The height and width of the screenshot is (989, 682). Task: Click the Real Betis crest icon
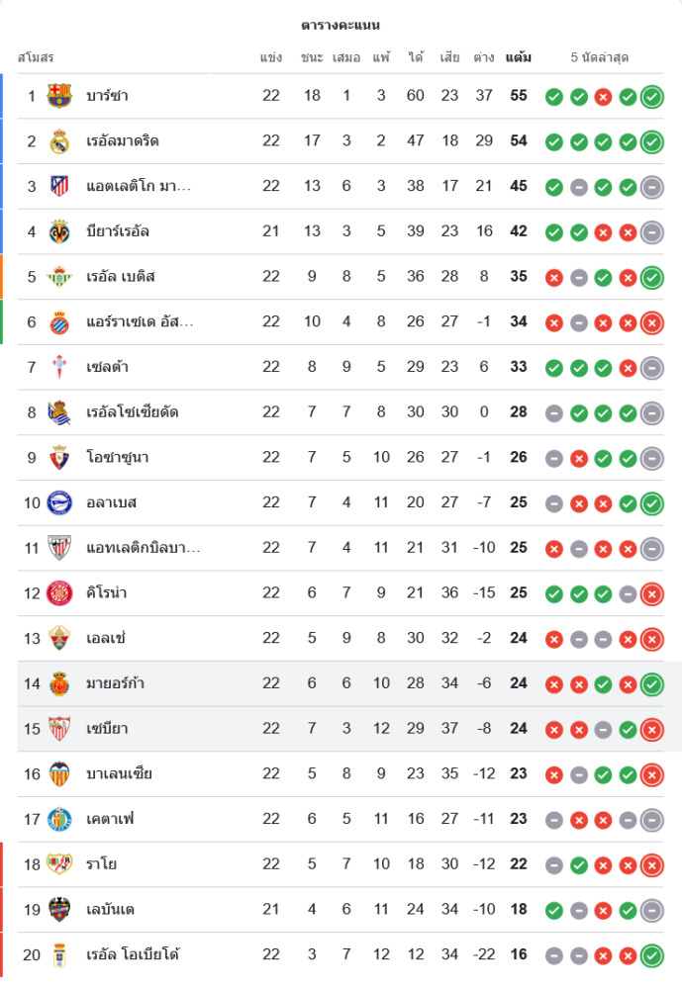point(59,277)
